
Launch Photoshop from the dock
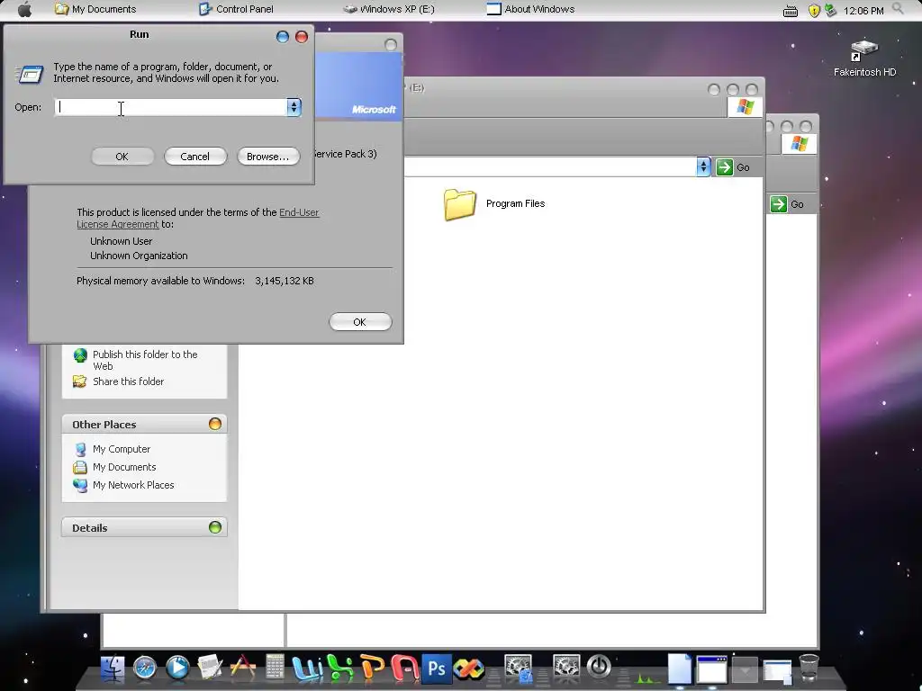[437, 669]
